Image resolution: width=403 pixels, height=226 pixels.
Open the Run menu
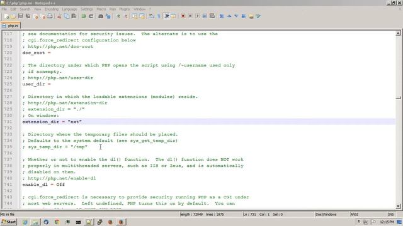113,9
